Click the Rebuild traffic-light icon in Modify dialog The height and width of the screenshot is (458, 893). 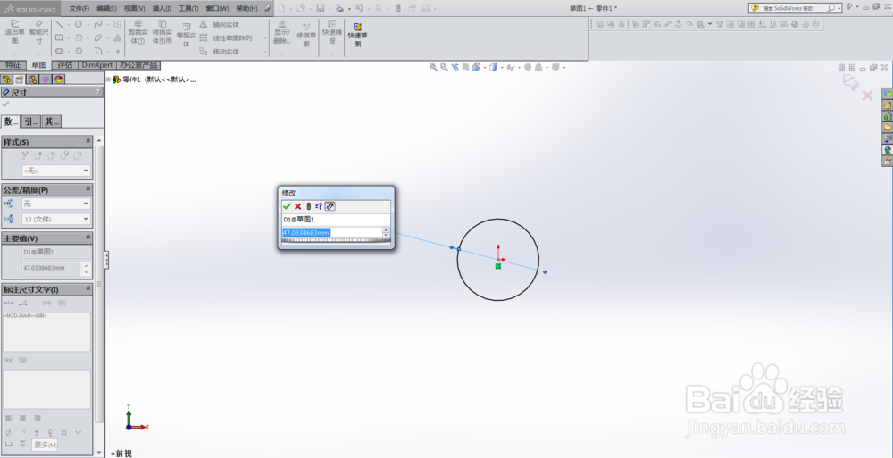click(x=309, y=206)
